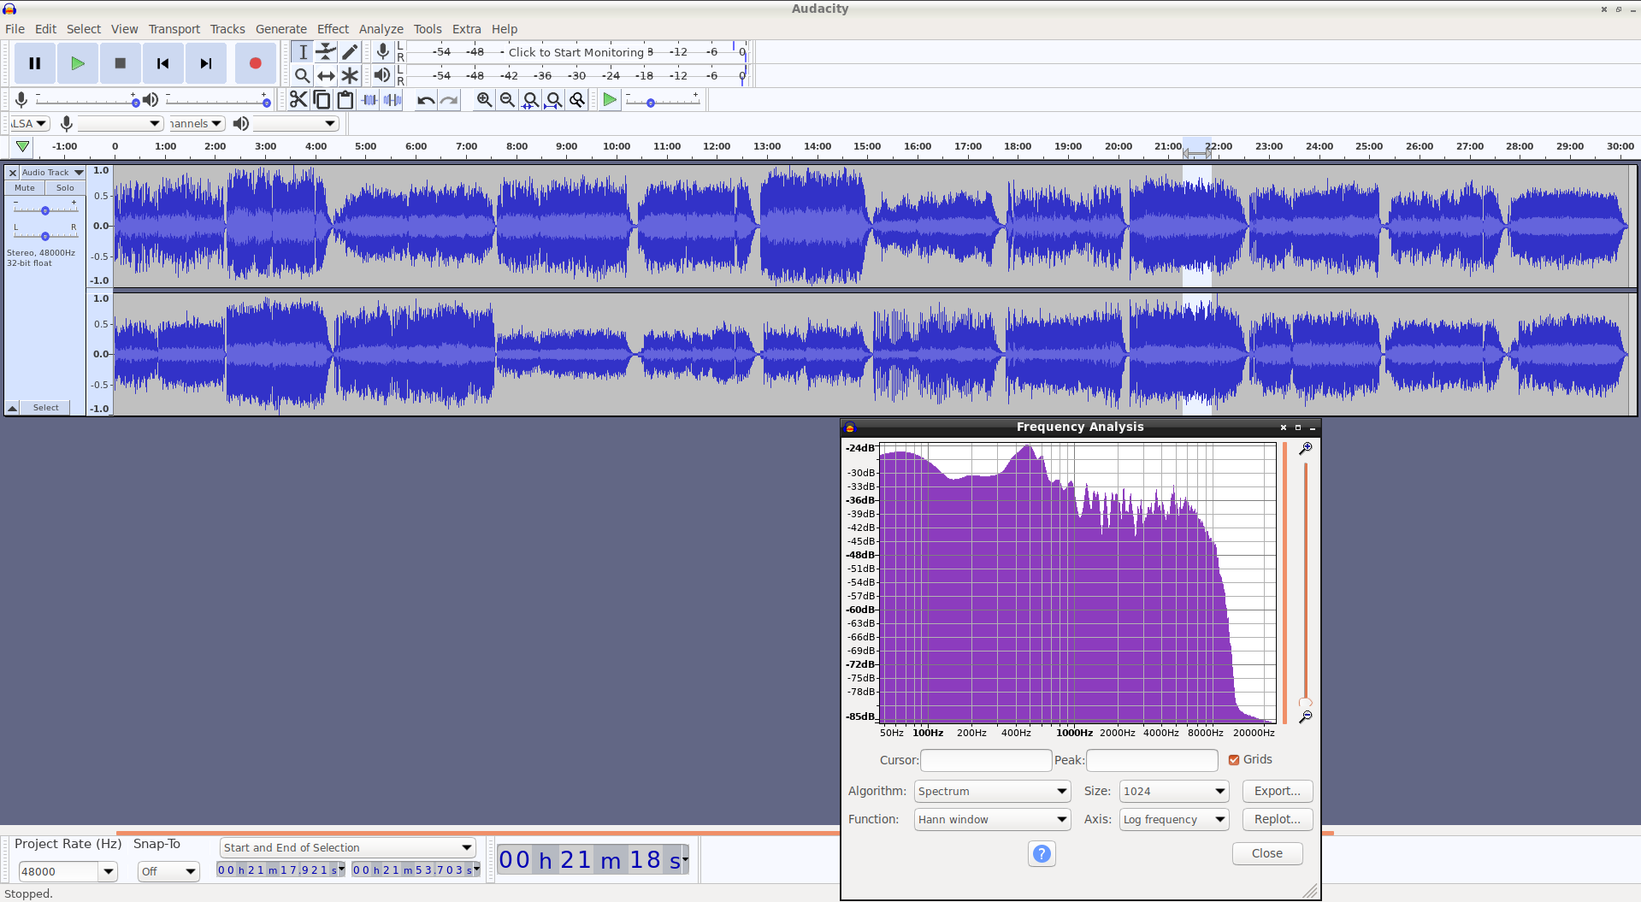1641x902 pixels.
Task: Skip to start of the project
Action: [x=163, y=63]
